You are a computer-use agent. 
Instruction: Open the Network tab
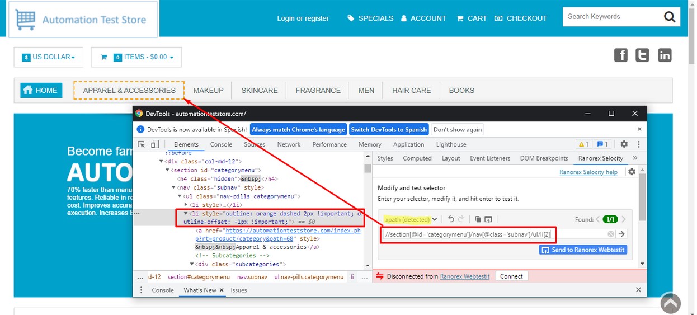coord(289,144)
